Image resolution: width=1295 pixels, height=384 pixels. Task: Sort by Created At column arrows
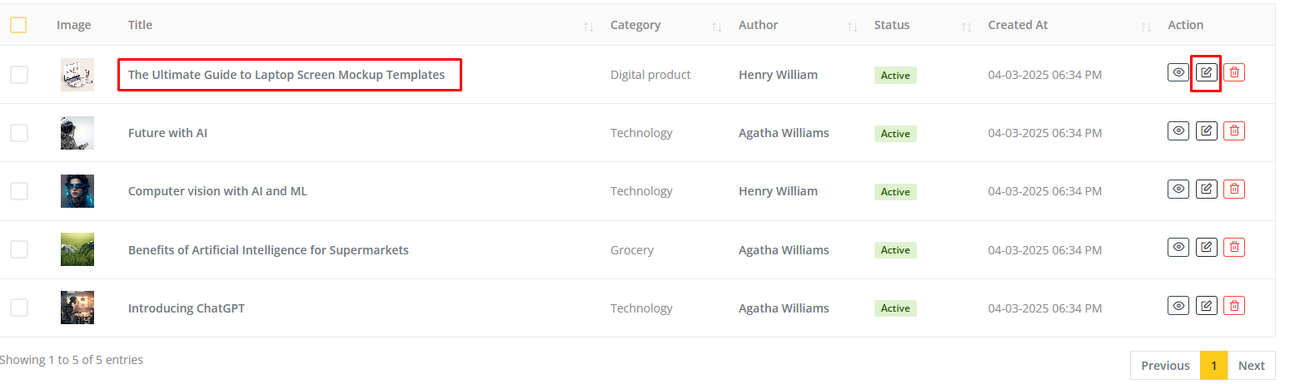point(1146,27)
